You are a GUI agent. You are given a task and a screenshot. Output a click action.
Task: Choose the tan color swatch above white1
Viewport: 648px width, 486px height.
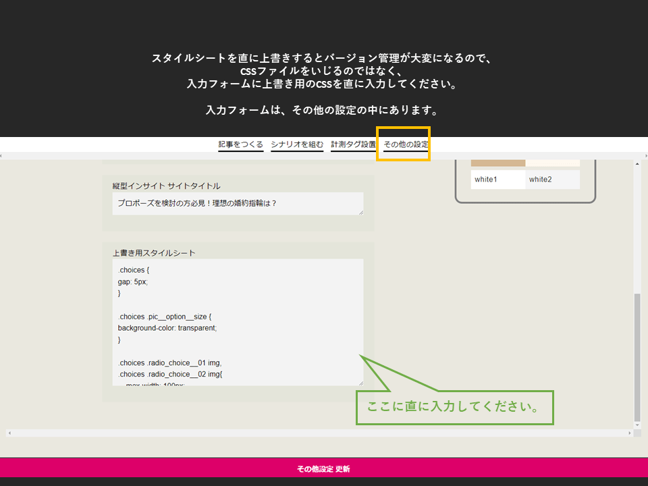(x=497, y=163)
